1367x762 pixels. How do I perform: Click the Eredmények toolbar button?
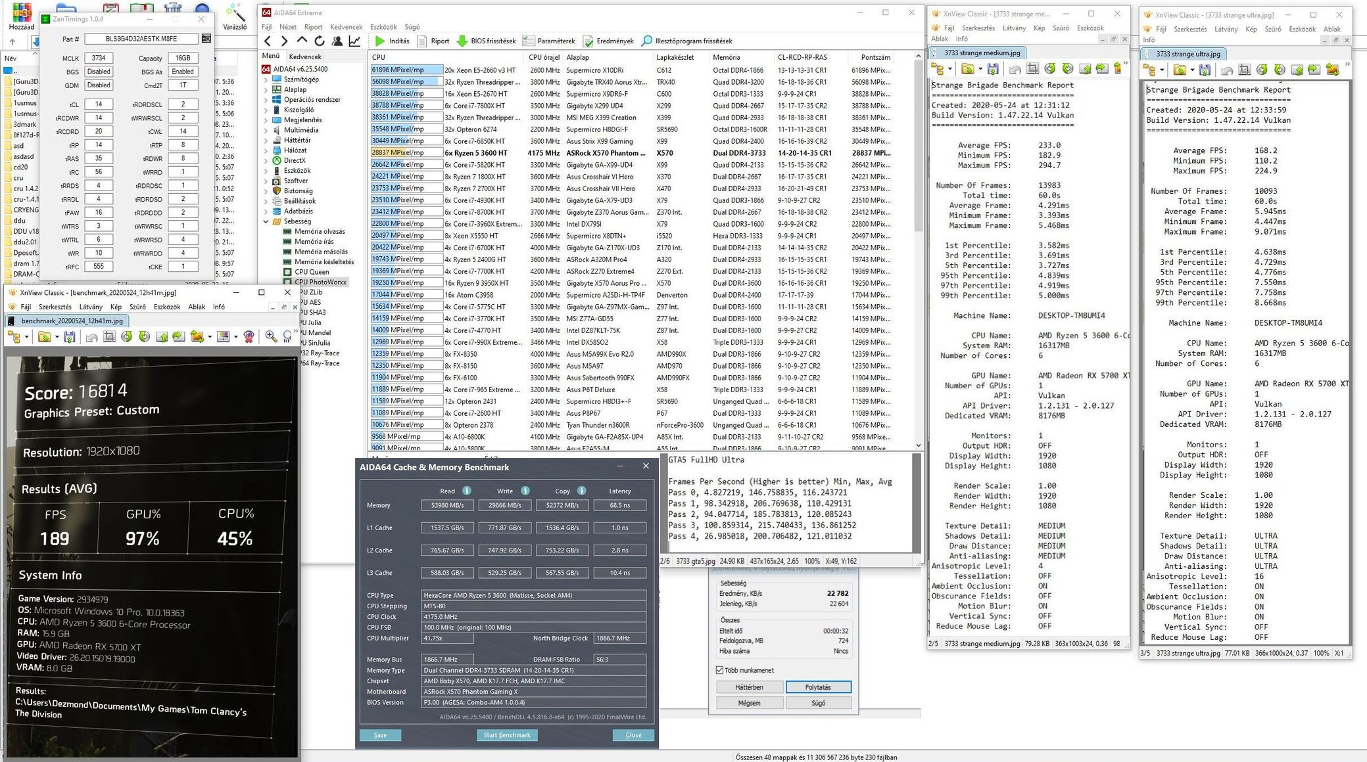pyautogui.click(x=608, y=41)
